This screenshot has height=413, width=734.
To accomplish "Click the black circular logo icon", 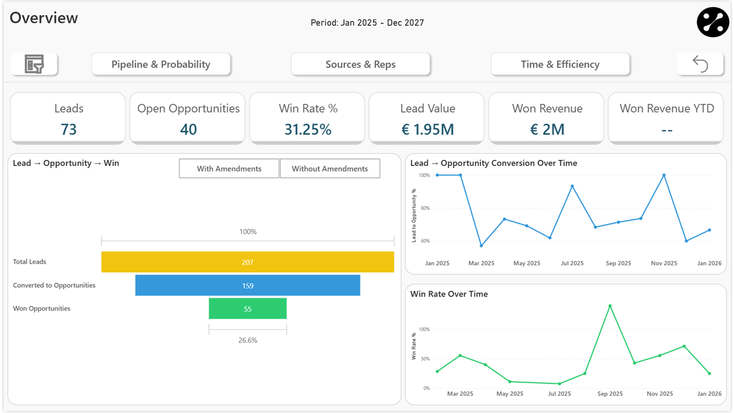I will (713, 22).
